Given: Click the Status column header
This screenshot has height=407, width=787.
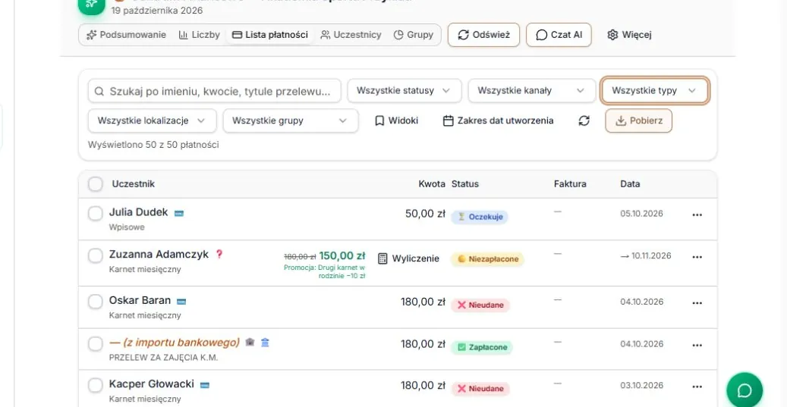Looking at the screenshot, I should click(464, 184).
